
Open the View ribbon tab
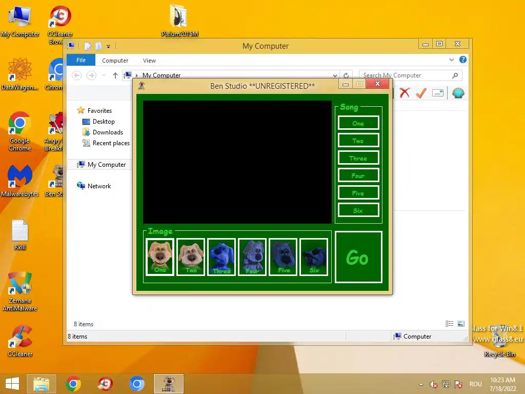149,61
